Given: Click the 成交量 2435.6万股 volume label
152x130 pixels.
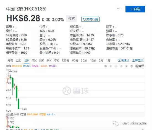Looking at the screenshot, I should [16, 114].
